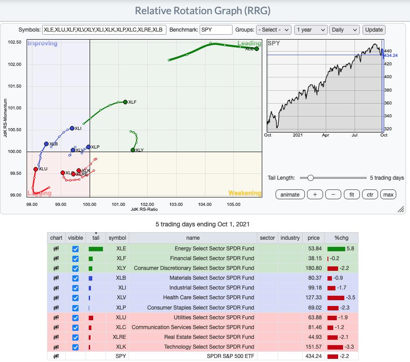Open the XLK candlestick chart icon
Screen dimensions: 410x362
point(56,347)
